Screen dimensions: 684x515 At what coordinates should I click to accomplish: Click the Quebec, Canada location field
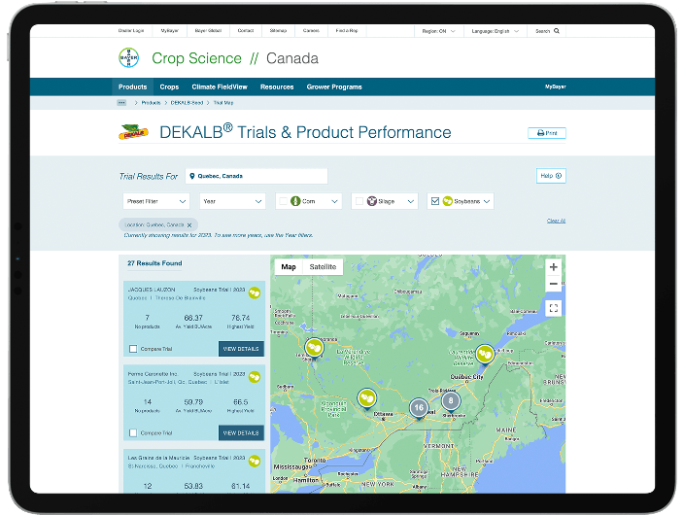click(x=256, y=176)
